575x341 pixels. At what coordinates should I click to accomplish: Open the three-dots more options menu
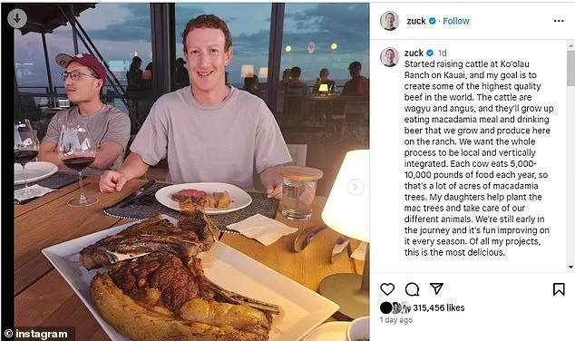(559, 21)
